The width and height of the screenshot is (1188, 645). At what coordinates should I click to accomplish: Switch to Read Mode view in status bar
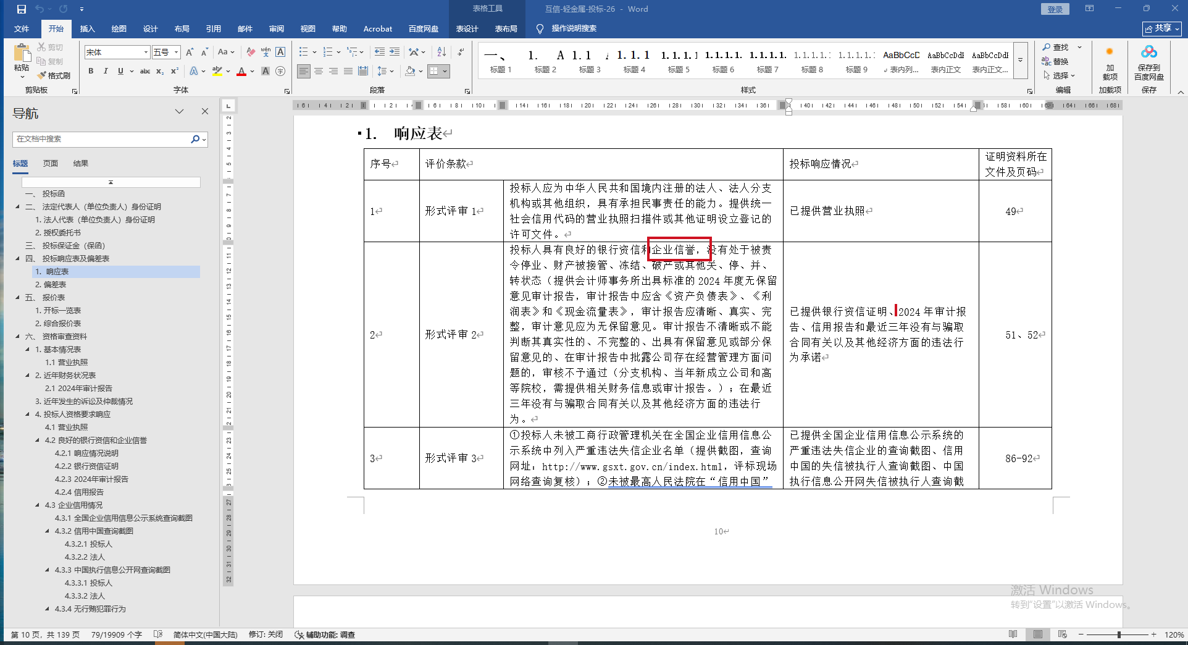point(1013,634)
